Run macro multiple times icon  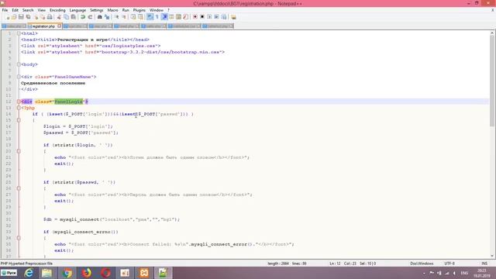click(x=216, y=17)
